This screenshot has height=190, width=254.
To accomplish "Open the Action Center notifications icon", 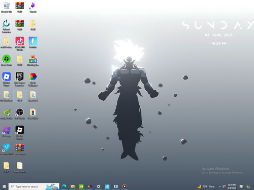I will [241, 186].
